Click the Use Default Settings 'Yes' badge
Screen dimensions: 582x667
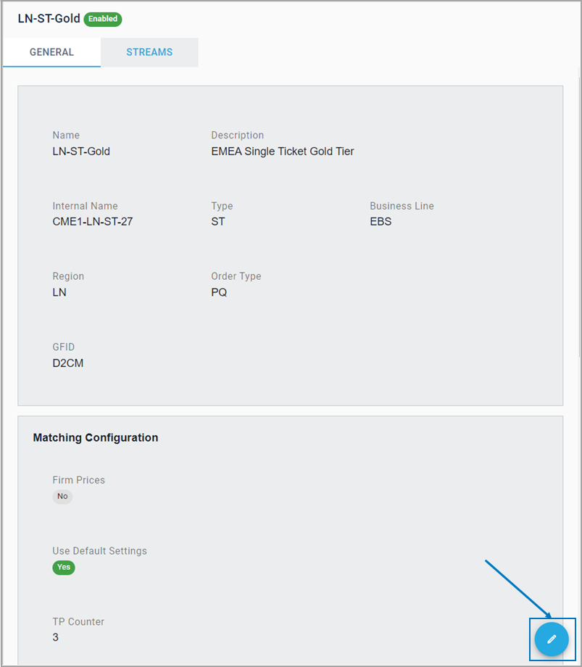click(x=64, y=567)
